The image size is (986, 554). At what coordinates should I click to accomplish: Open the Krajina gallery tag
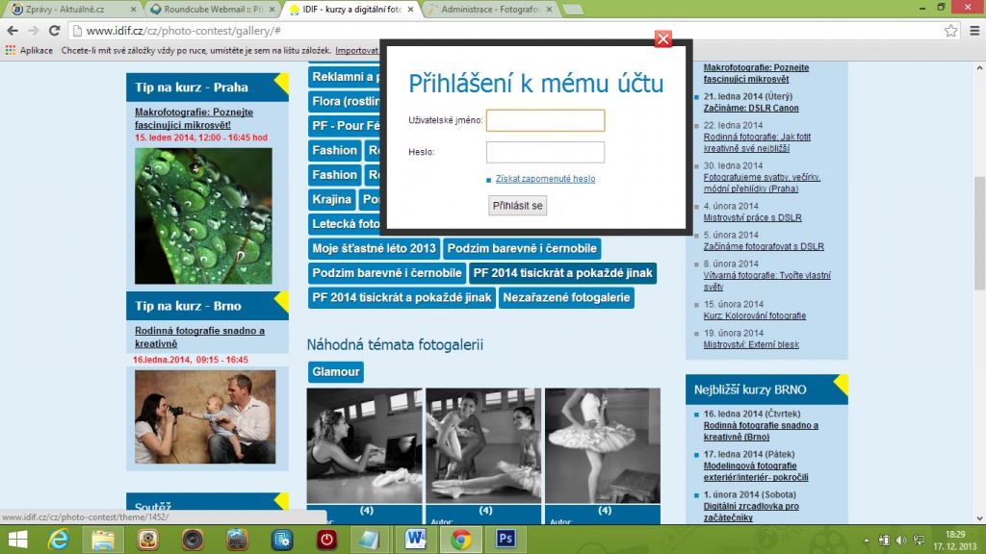coord(331,200)
